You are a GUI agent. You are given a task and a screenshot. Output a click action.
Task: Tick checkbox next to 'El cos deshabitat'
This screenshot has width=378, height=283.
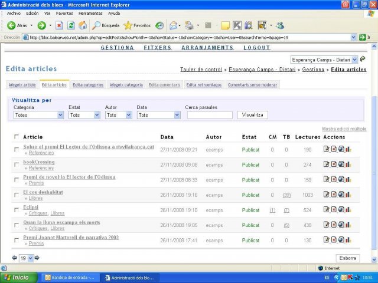[17, 195]
